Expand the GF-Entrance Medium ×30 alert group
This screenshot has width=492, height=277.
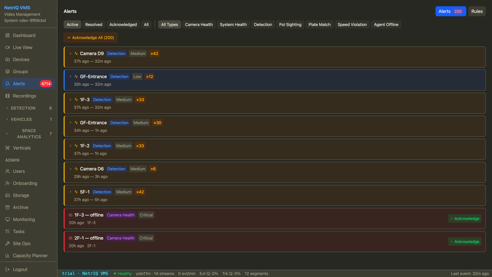[70, 122]
